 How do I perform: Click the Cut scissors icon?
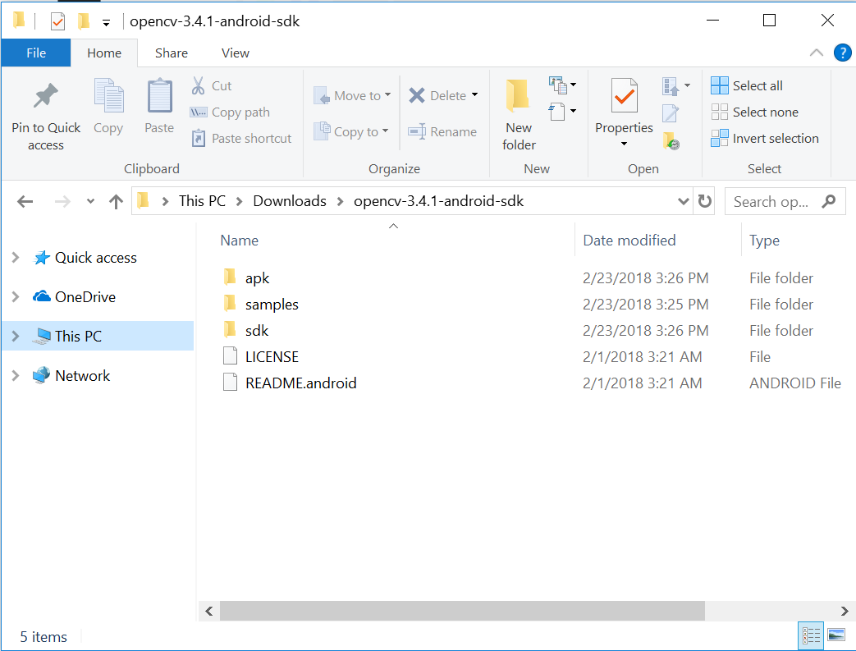(198, 85)
